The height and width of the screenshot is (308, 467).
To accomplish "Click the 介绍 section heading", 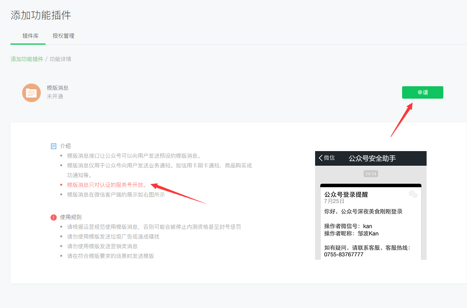I will coord(65,146).
